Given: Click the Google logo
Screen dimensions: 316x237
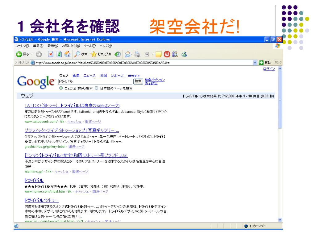Looking at the screenshot, I should pyautogui.click(x=36, y=82).
